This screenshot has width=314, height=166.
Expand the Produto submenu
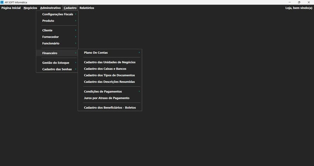[x=57, y=21]
